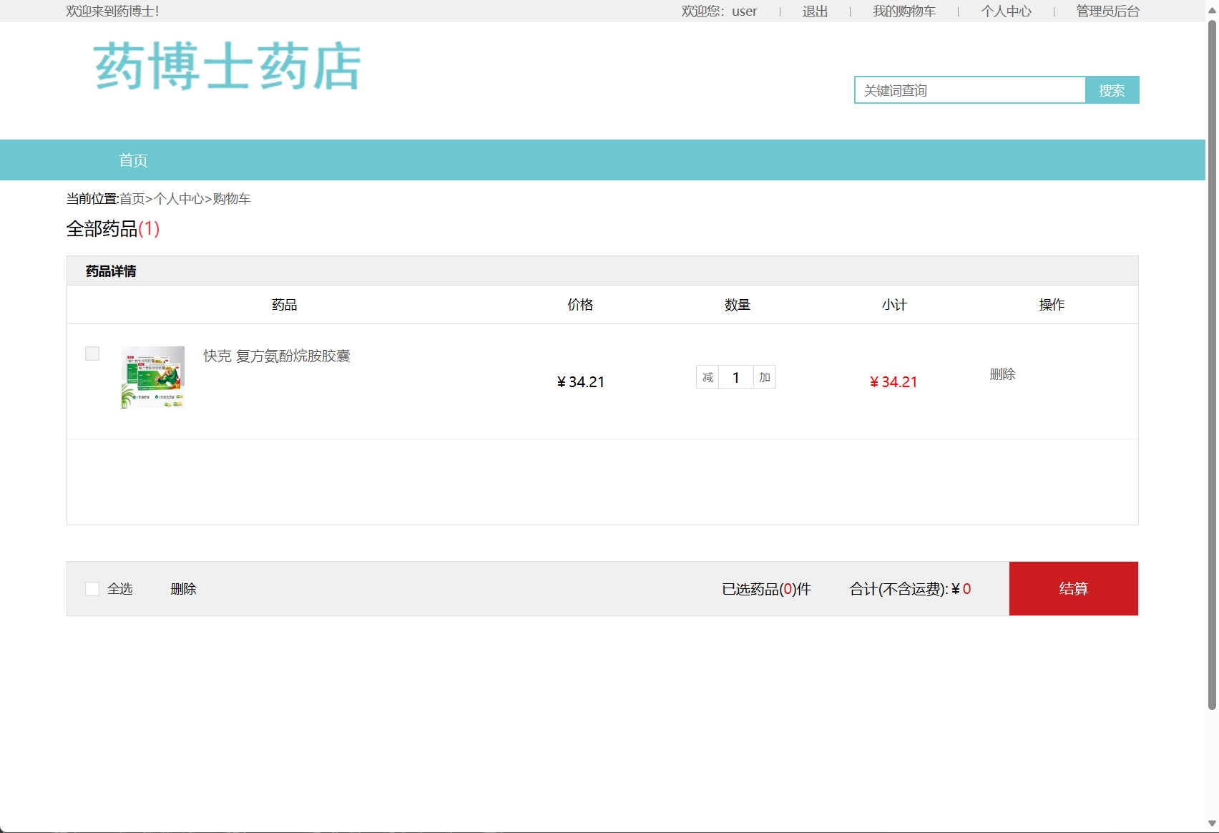Click 加 to increase quantity
The width and height of the screenshot is (1219, 833).
click(763, 377)
